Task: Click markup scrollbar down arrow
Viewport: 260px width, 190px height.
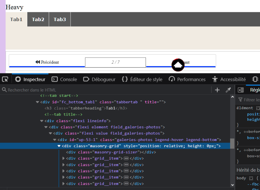Action: 232,185
